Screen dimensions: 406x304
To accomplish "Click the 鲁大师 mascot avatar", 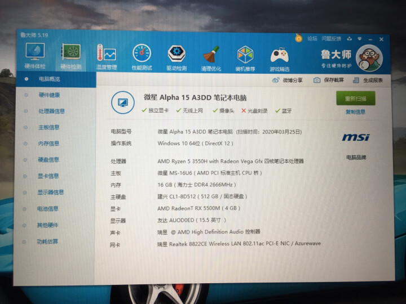I will pos(369,58).
